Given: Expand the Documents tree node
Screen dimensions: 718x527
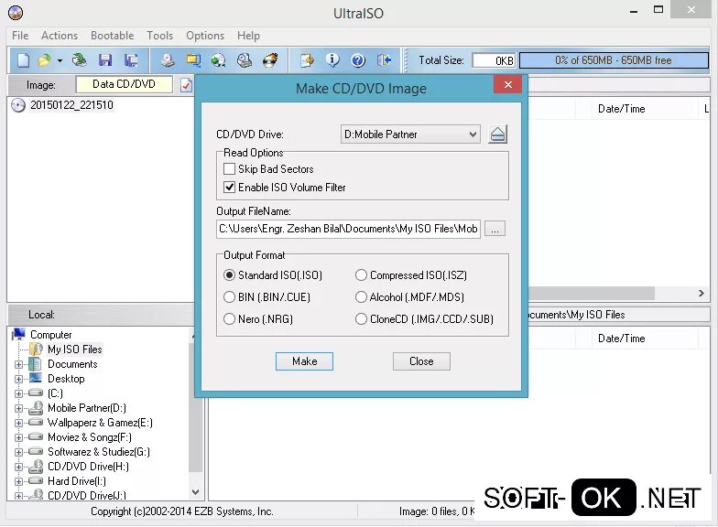Looking at the screenshot, I should pyautogui.click(x=18, y=364).
